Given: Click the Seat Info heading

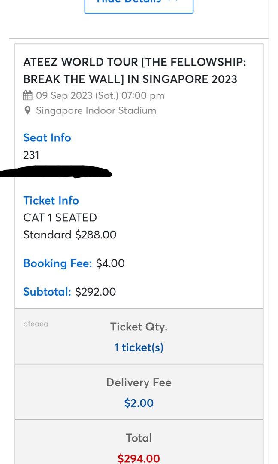Looking at the screenshot, I should click(47, 138).
